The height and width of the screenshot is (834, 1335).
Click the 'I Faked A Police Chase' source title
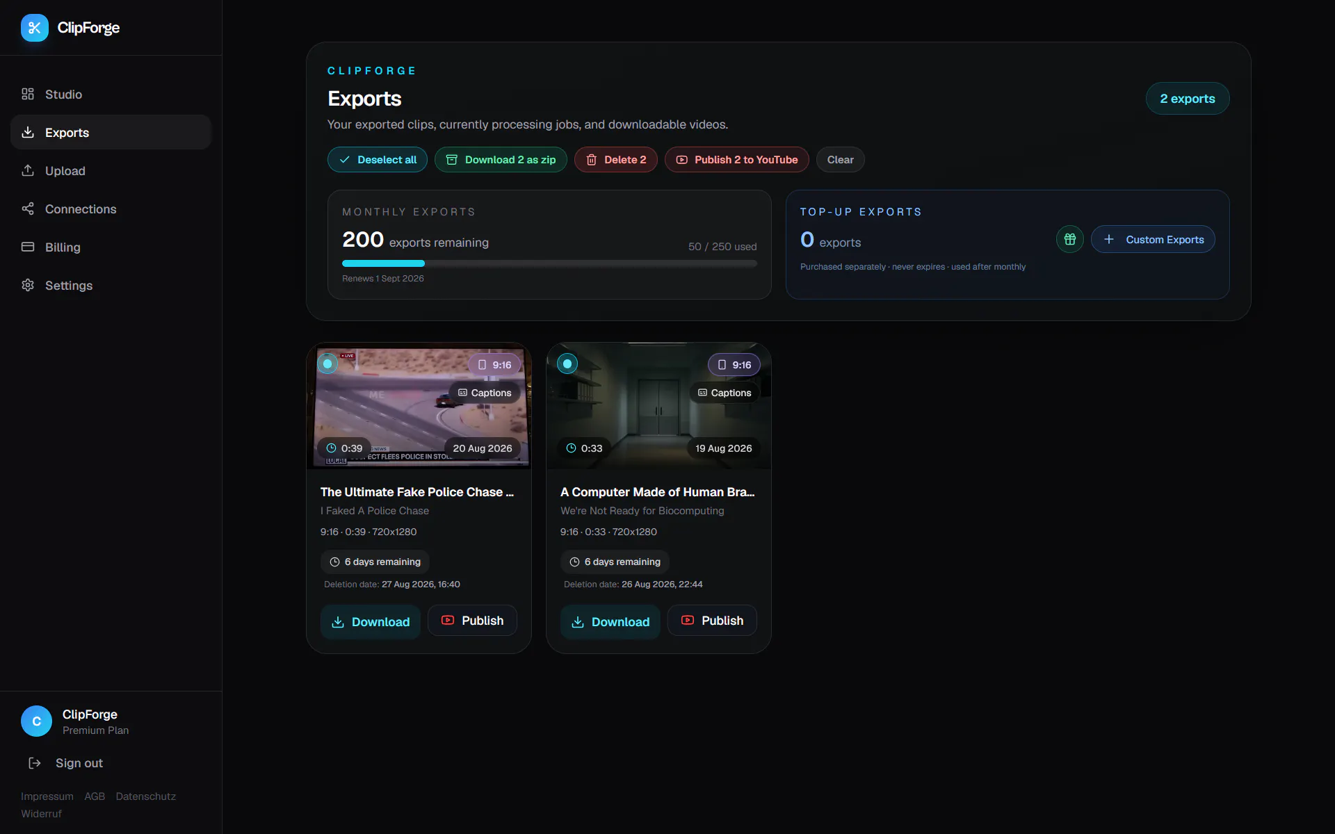tap(375, 511)
